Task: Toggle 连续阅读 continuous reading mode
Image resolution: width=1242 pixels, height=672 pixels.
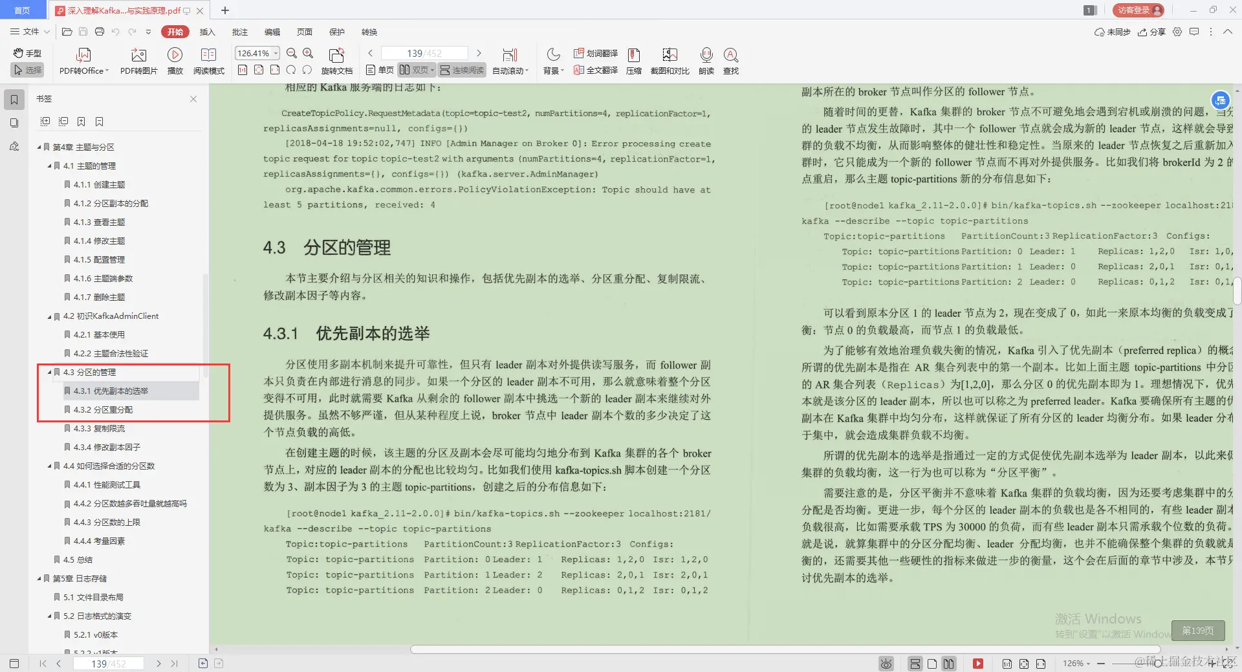Action: click(461, 70)
